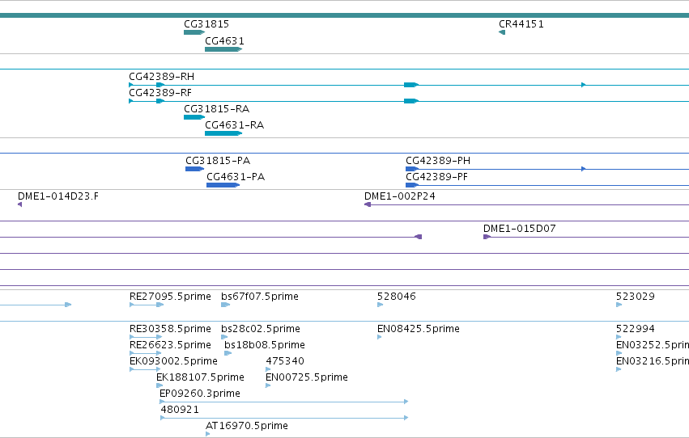Screen dimensions: 689x438
Task: Click the bs67f07.5prime EST arrow
Action: click(225, 305)
